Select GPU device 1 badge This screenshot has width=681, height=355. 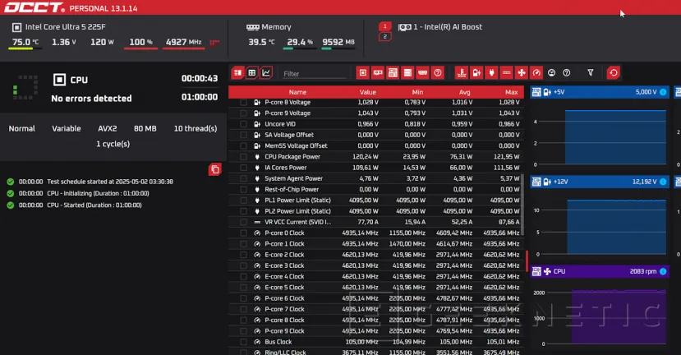pyautogui.click(x=384, y=26)
